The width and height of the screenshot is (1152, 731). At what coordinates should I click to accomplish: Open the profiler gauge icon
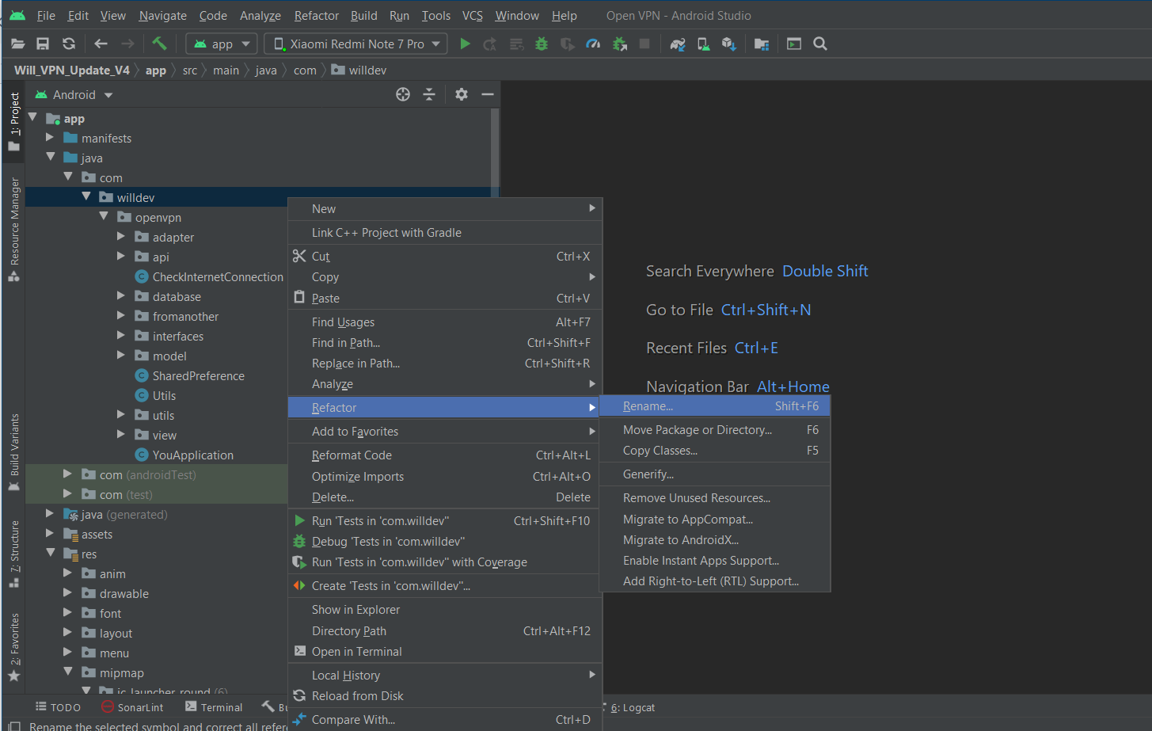[593, 44]
